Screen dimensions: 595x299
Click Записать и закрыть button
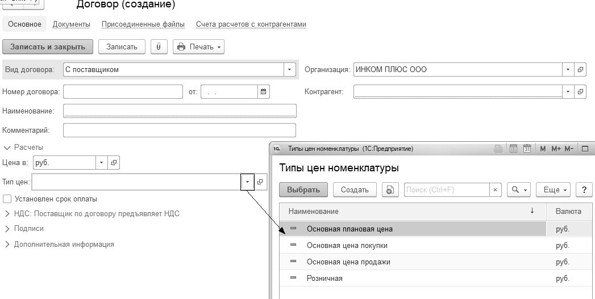click(x=47, y=47)
